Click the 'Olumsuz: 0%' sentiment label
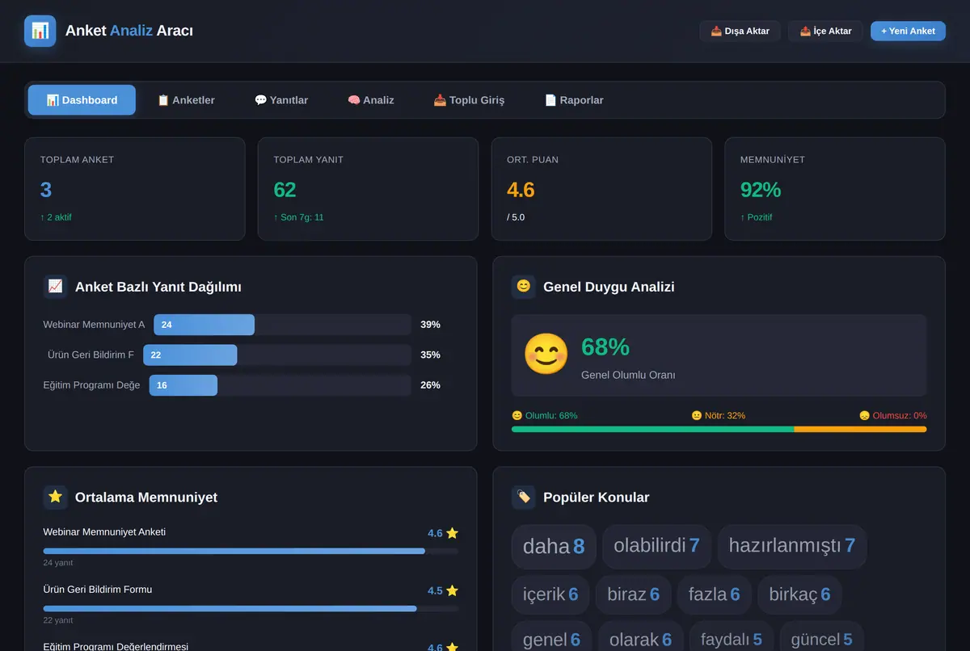Viewport: 970px width, 651px height. pos(893,416)
